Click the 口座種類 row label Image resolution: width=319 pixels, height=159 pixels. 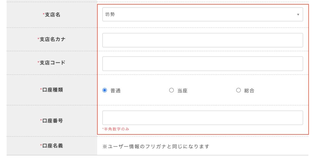52,90
